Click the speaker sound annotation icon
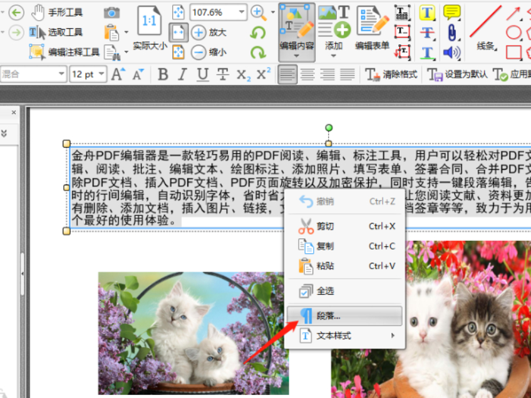This screenshot has width=531, height=398. pos(451,53)
